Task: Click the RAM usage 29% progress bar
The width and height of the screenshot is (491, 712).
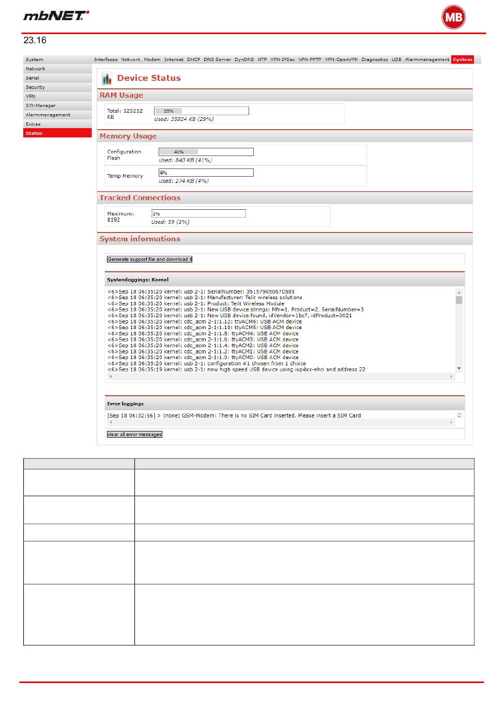Action: tap(202, 111)
